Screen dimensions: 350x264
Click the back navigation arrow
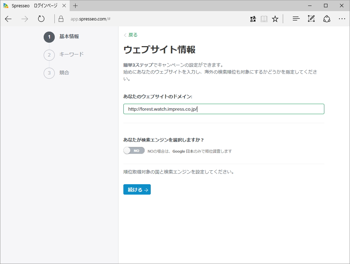[x=8, y=19]
